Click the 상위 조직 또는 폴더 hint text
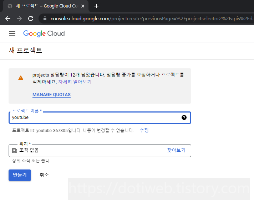The image size is (254, 209). (x=31, y=161)
